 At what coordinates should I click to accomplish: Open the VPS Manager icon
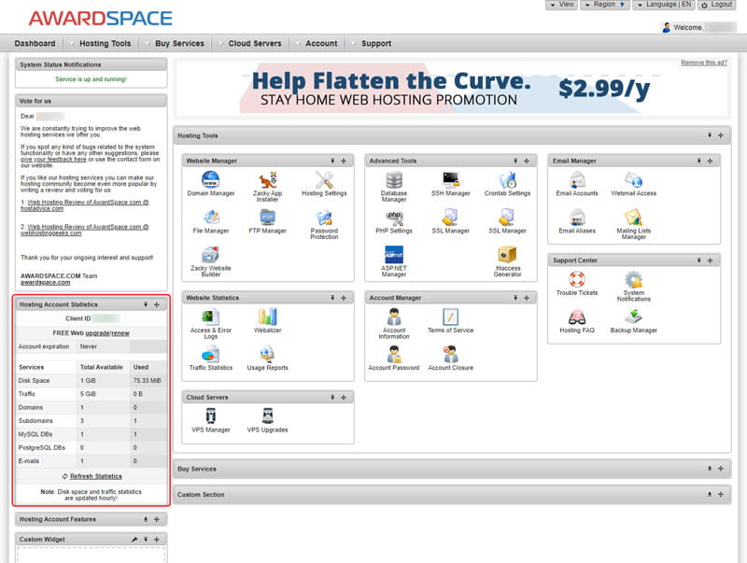click(211, 417)
